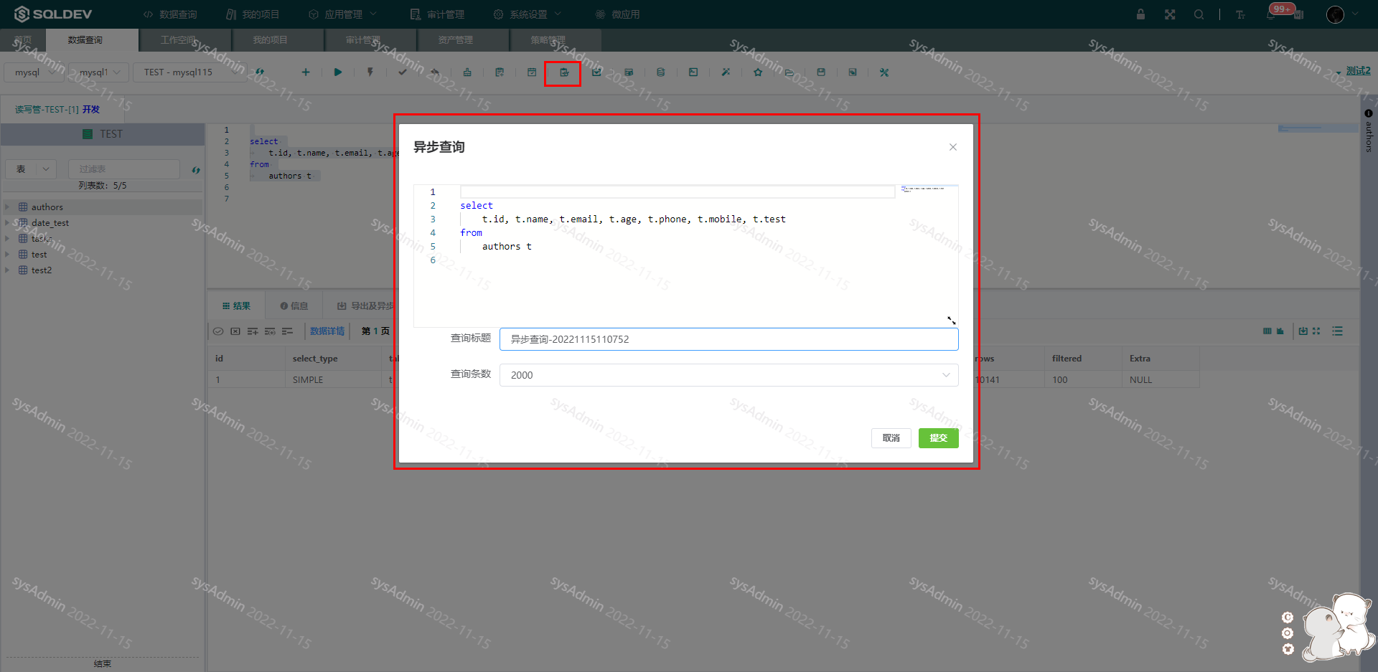Click the async query toolbar icon
1378x672 pixels.
coord(564,72)
